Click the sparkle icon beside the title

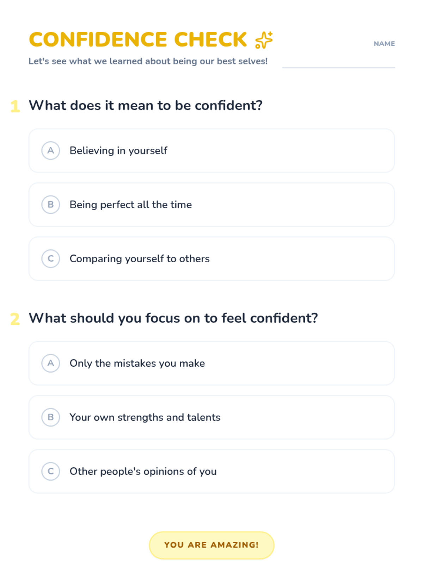pos(264,40)
